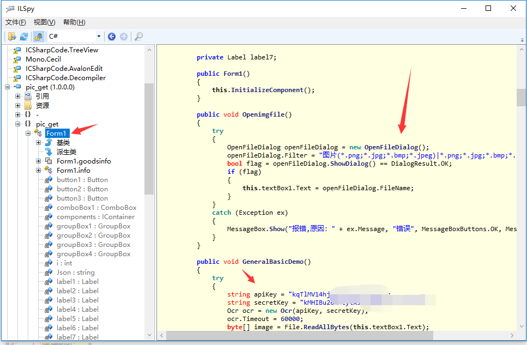
Task: Click the Open assembly toolbar icon
Action: [12, 37]
